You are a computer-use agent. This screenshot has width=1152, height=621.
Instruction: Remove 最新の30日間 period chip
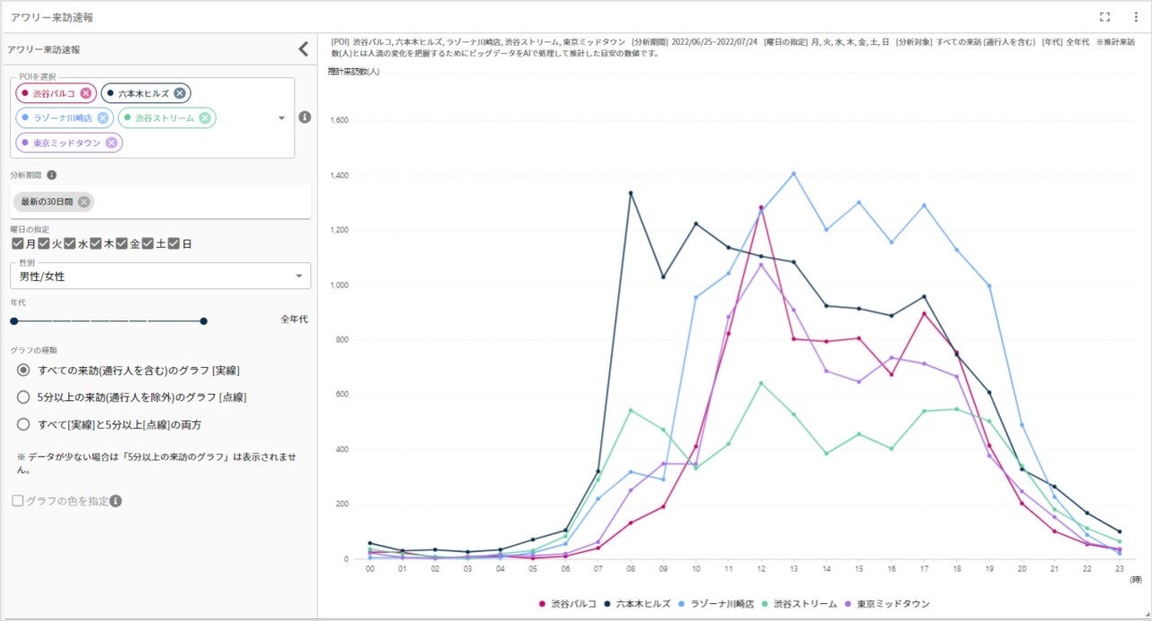pos(84,202)
